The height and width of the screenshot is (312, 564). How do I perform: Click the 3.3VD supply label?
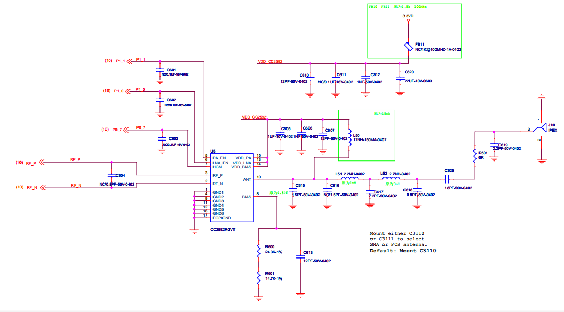point(408,16)
